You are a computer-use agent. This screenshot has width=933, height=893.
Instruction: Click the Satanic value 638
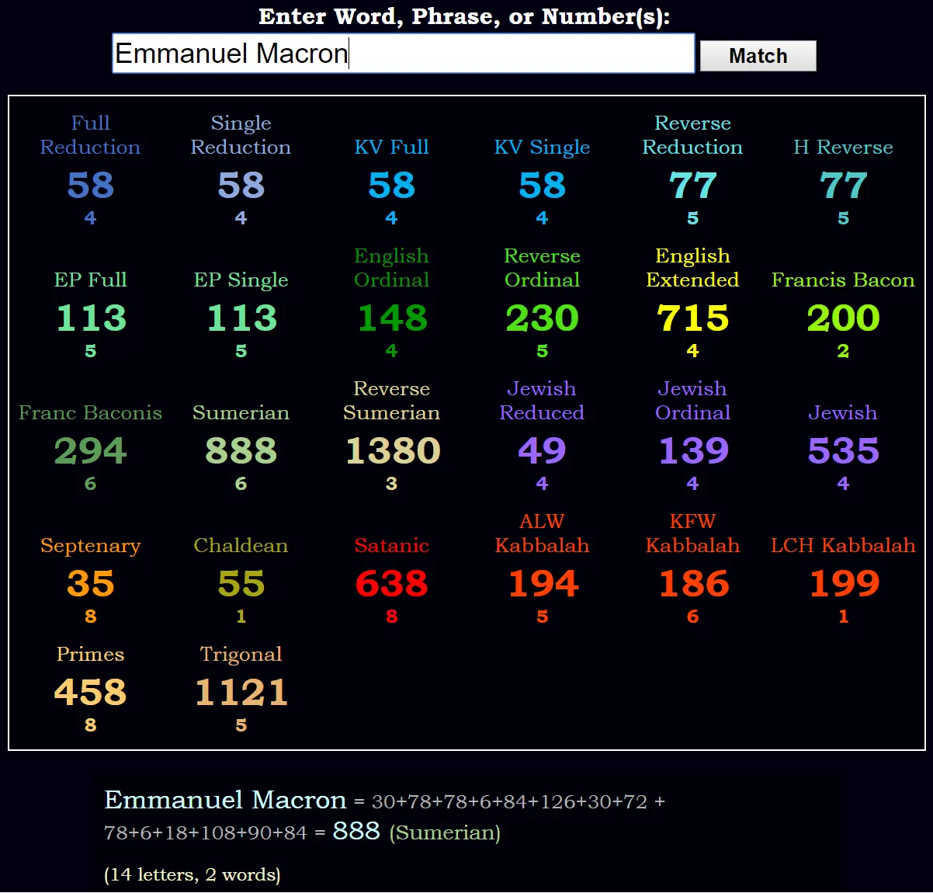(391, 584)
